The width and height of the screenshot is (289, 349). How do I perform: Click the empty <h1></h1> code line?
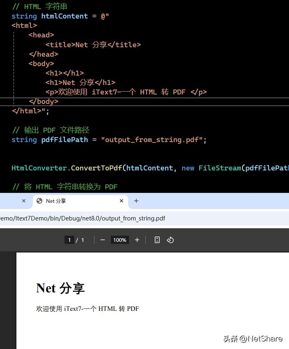[64, 73]
